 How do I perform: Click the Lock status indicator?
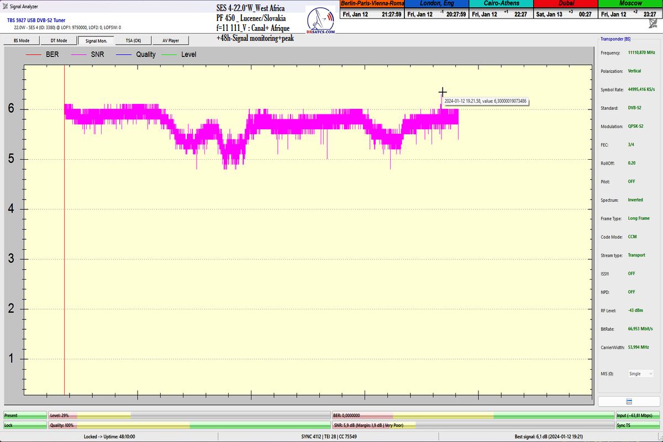click(24, 425)
